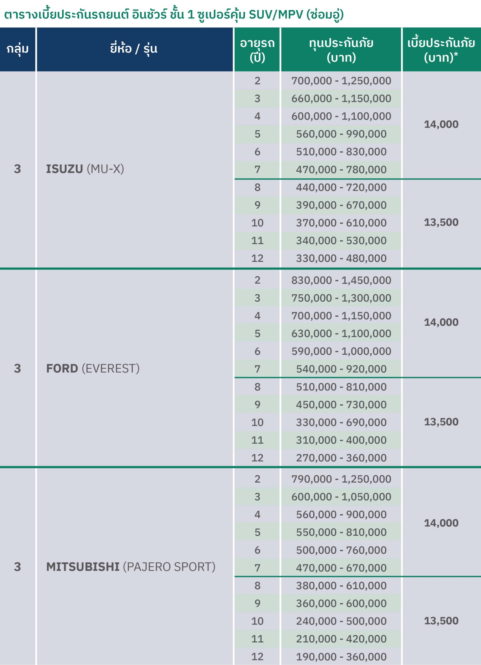Click the 14,000 premium for ISUZU MU-X
The width and height of the screenshot is (481, 665).
pos(441,124)
